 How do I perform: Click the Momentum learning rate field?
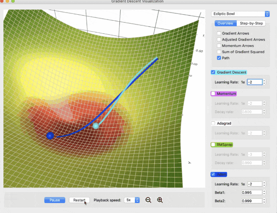tap(255, 103)
